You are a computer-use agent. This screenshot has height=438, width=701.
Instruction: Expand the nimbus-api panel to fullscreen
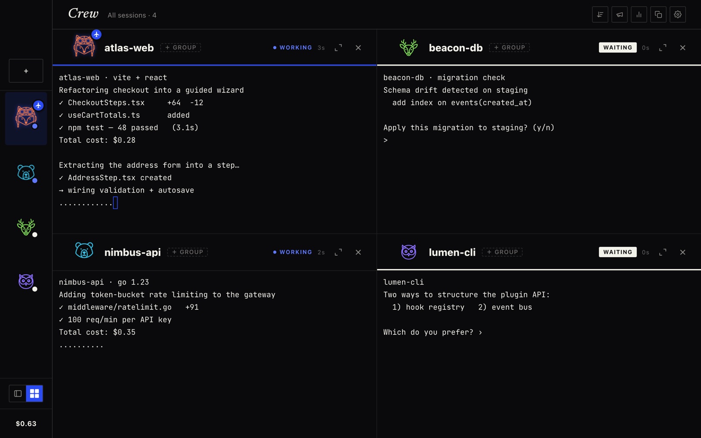338,252
